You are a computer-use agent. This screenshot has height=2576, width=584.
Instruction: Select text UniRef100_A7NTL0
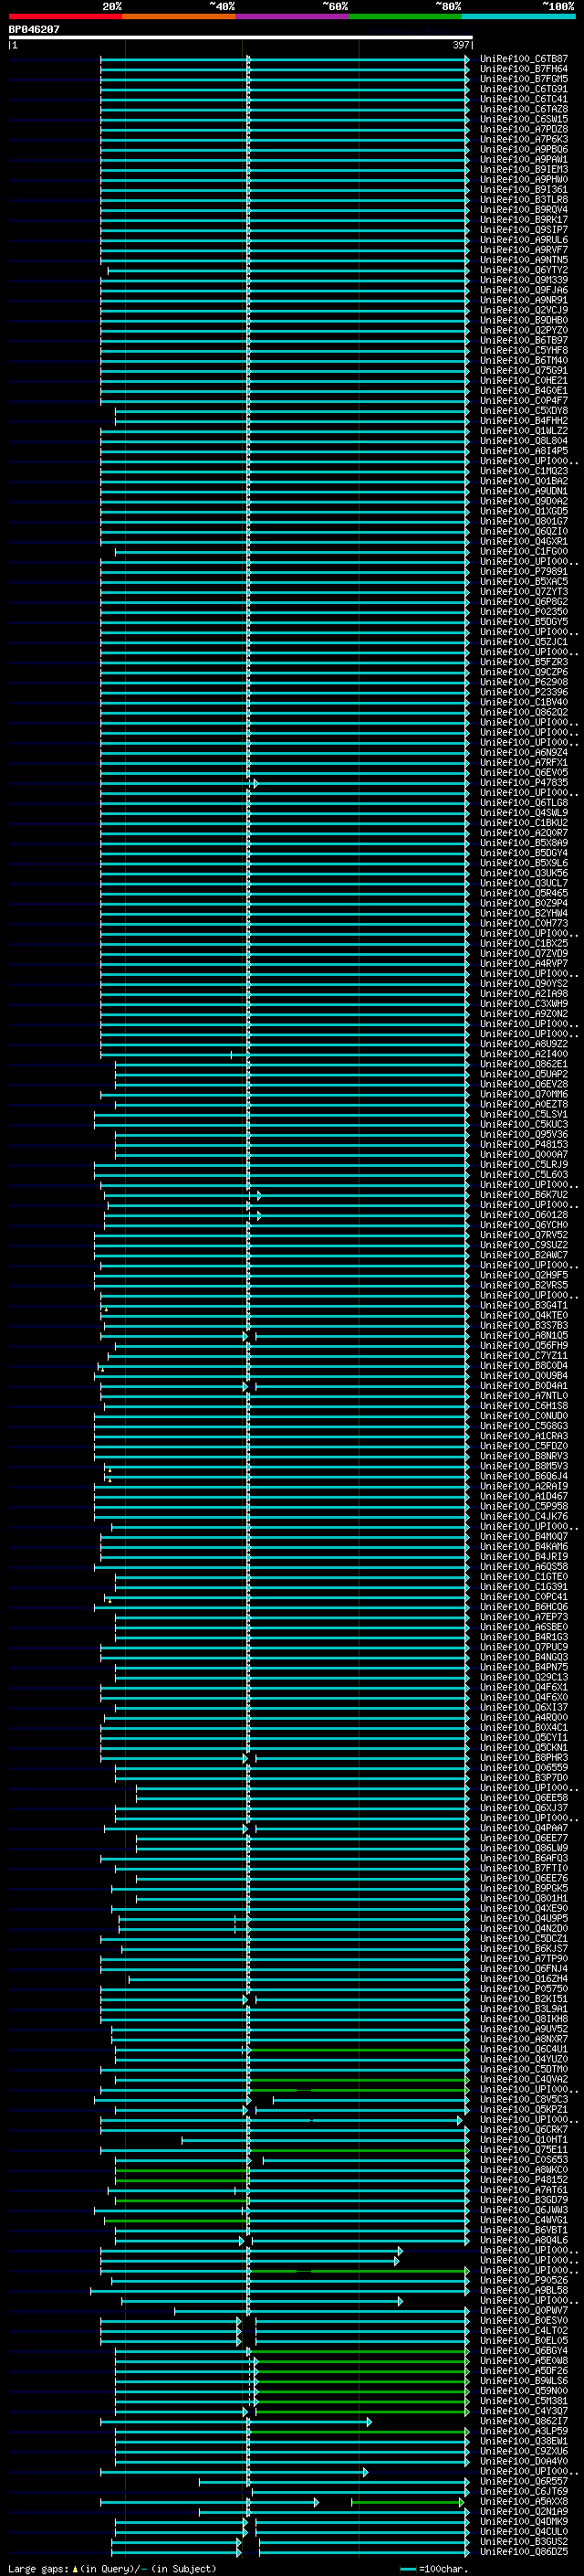pos(524,1396)
